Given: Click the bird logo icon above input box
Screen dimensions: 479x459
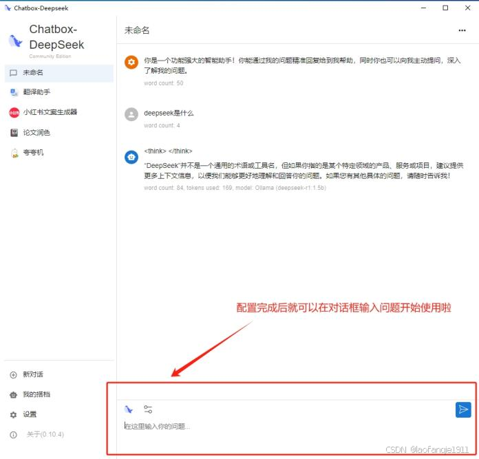Looking at the screenshot, I should click(129, 409).
